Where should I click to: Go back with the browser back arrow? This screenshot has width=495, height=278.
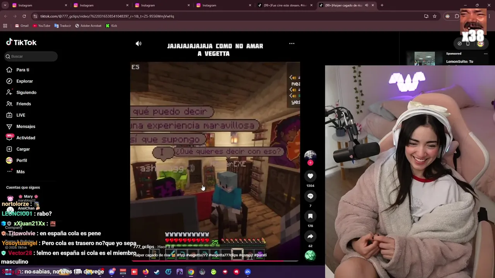[5, 16]
